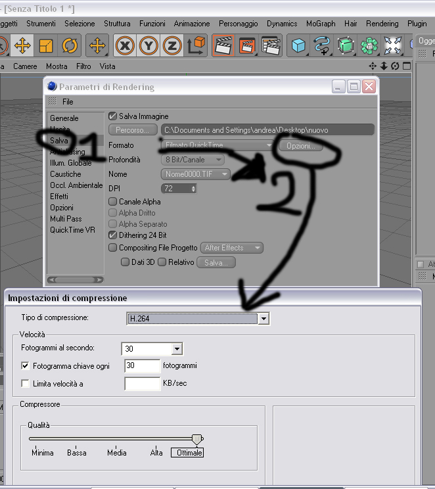Image resolution: width=435 pixels, height=489 pixels.
Task: Click the keyframe interval fotogrammi field
Action: [x=143, y=365]
